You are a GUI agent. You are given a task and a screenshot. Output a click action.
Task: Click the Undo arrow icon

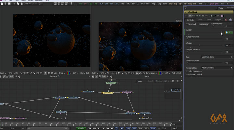click(x=27, y=4)
